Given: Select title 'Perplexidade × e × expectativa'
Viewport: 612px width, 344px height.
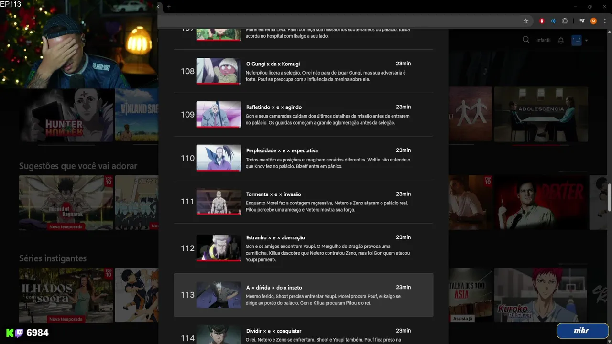Looking at the screenshot, I should tap(282, 151).
